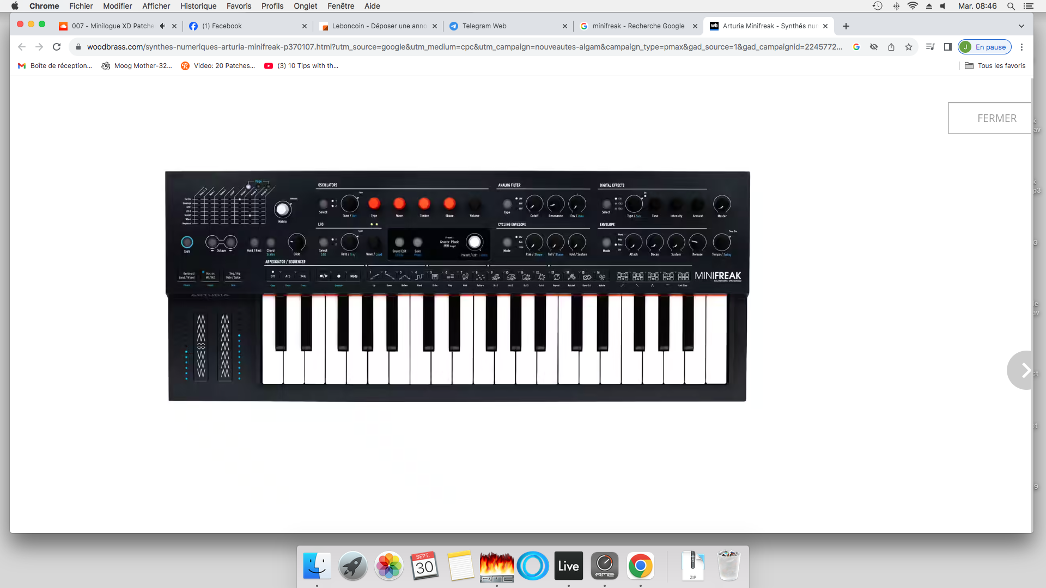Click the share icon in address bar
The width and height of the screenshot is (1046, 588).
891,47
